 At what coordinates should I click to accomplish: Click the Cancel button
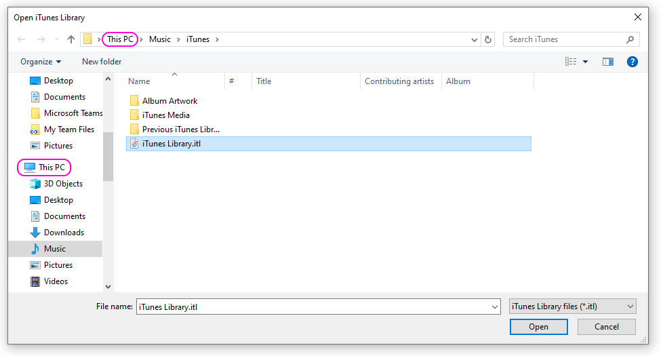click(x=606, y=327)
